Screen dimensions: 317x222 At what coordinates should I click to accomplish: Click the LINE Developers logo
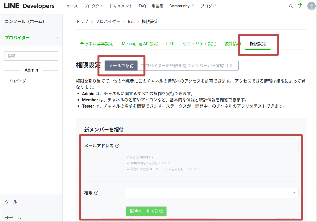pos(29,6)
